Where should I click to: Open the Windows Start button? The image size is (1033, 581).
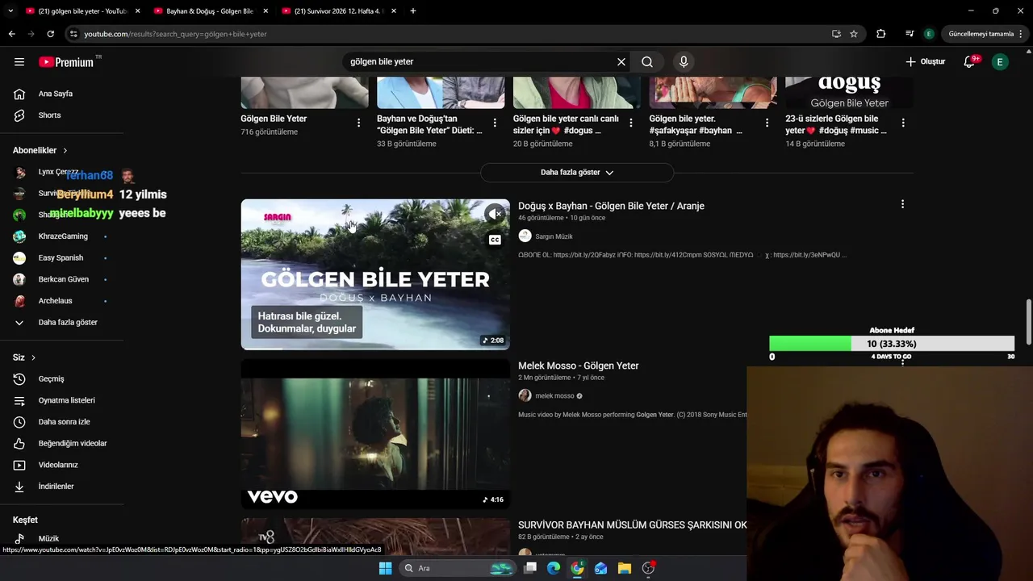[x=386, y=568]
